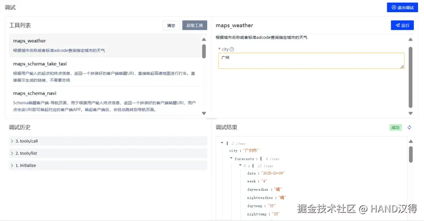The height and width of the screenshot is (221, 424).
Task: Click tool list scrollbar down arrow
Action: tap(204, 113)
